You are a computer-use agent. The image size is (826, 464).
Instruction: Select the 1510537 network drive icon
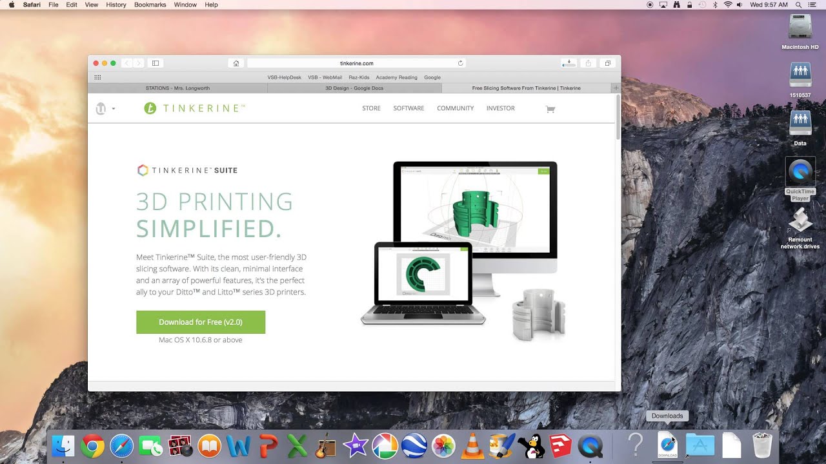point(800,79)
